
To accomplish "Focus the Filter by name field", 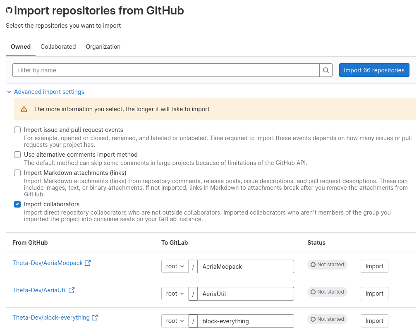I will pos(166,70).
